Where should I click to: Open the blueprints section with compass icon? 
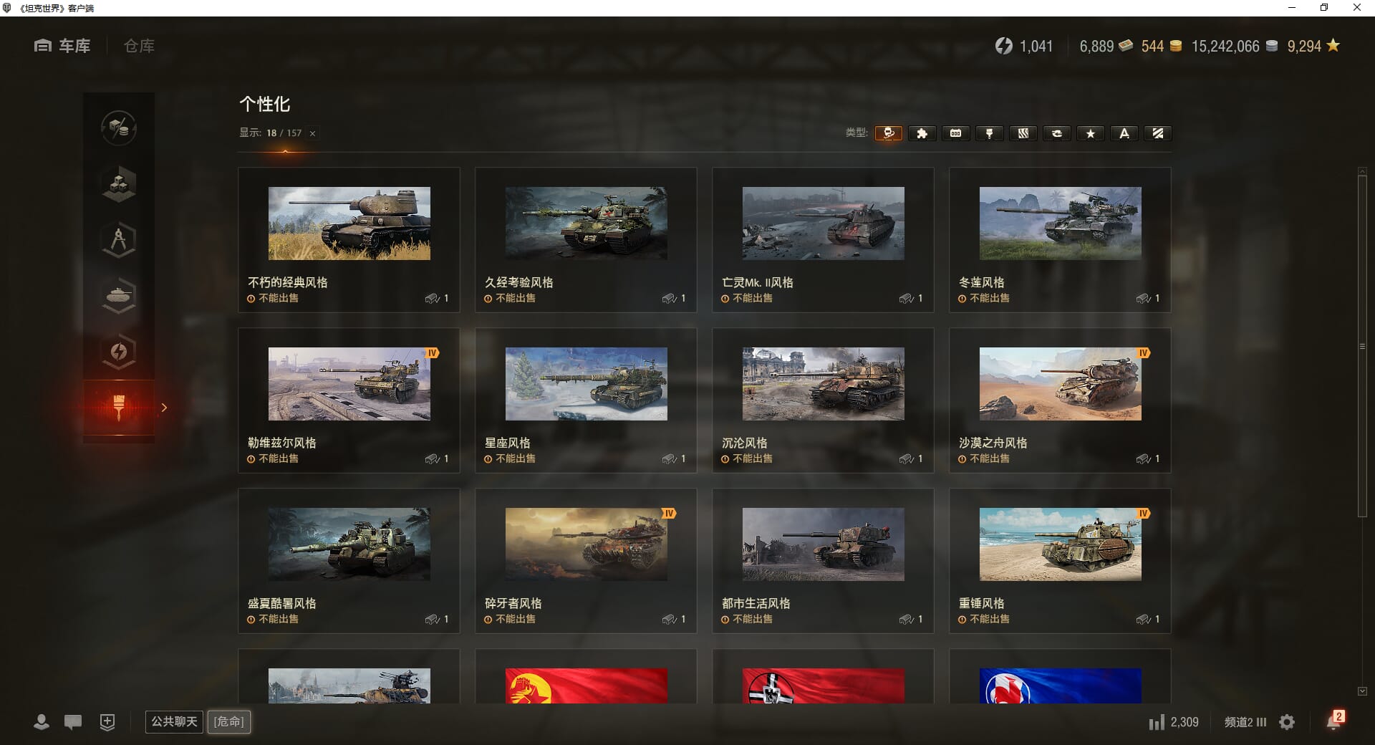tap(119, 240)
